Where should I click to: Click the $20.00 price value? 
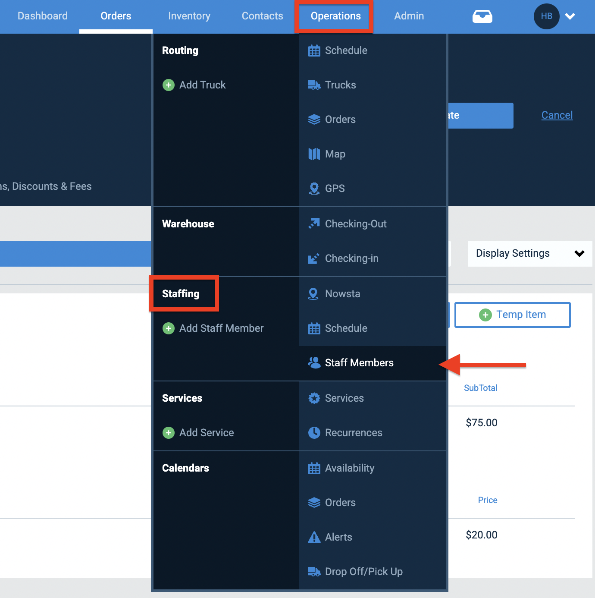pyautogui.click(x=482, y=535)
